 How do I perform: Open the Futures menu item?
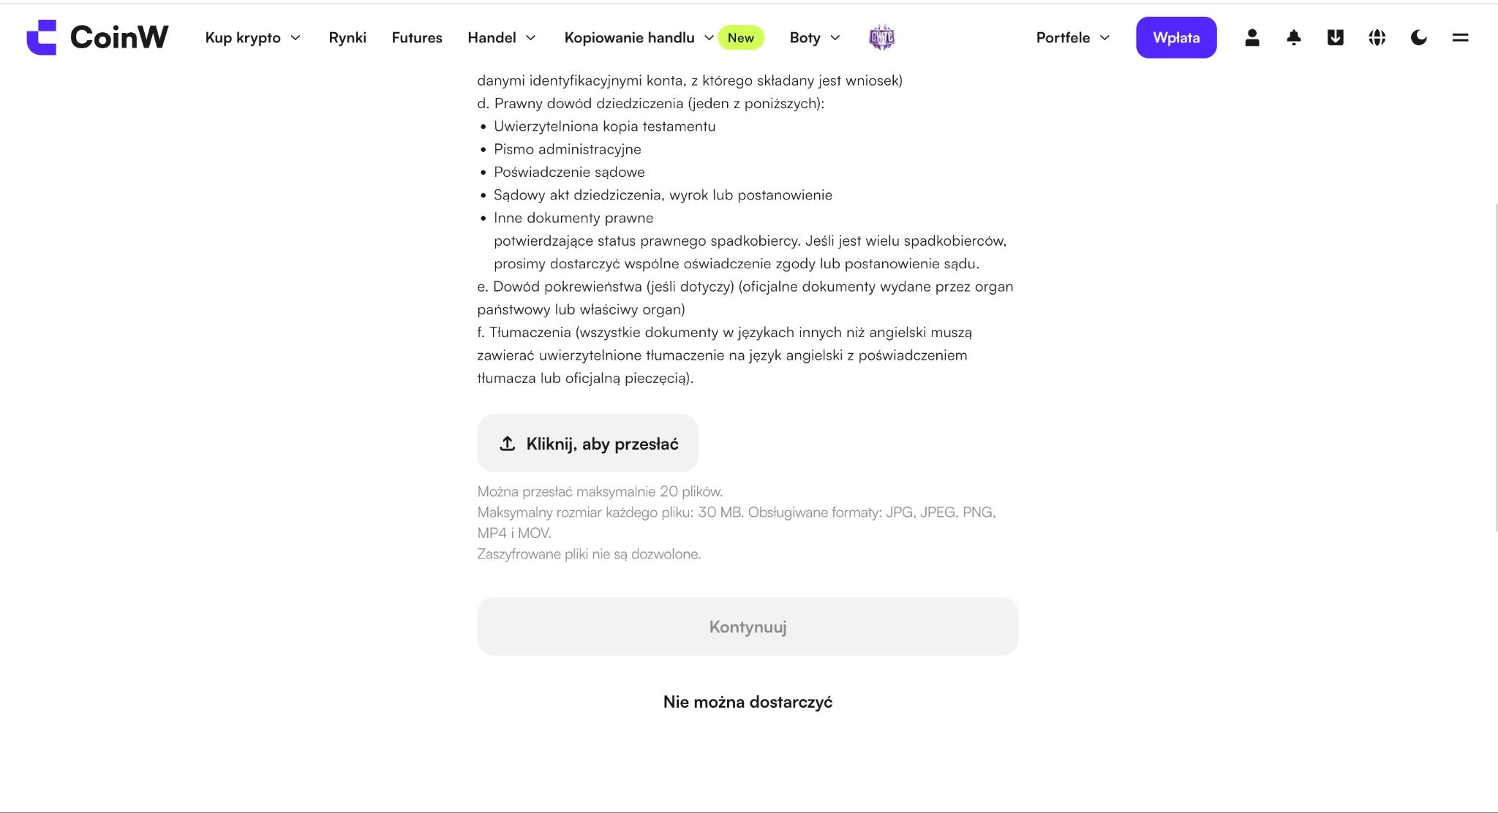click(417, 37)
